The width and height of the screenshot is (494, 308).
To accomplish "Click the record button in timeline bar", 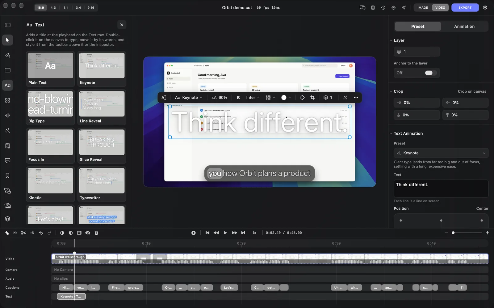I will point(193,233).
